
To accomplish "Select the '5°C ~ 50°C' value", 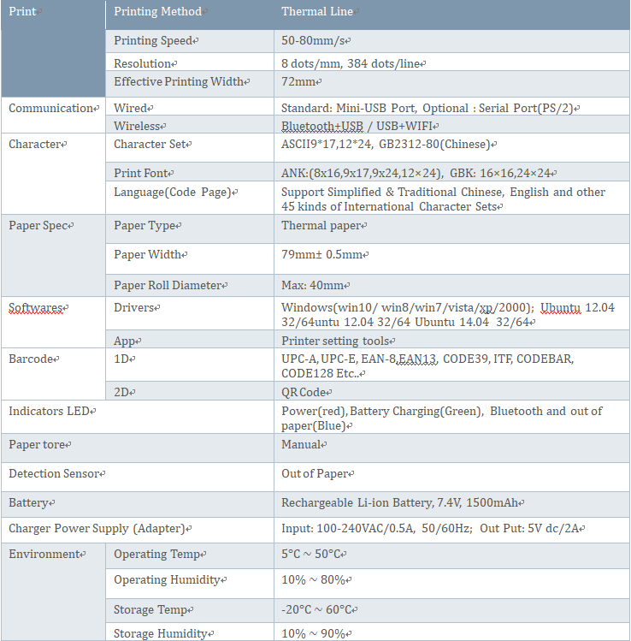I will pos(311,555).
